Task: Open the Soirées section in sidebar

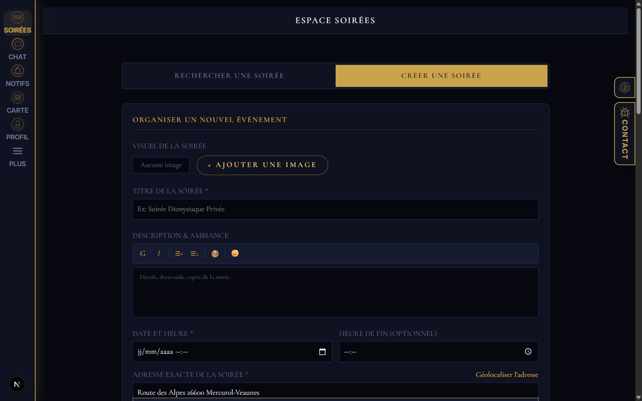Action: tap(17, 23)
